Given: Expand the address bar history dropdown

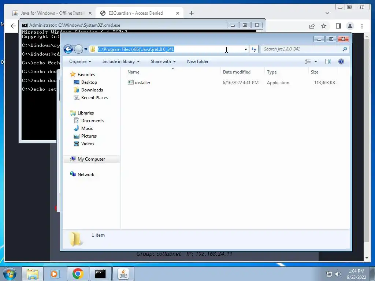Looking at the screenshot, I should click(x=246, y=49).
